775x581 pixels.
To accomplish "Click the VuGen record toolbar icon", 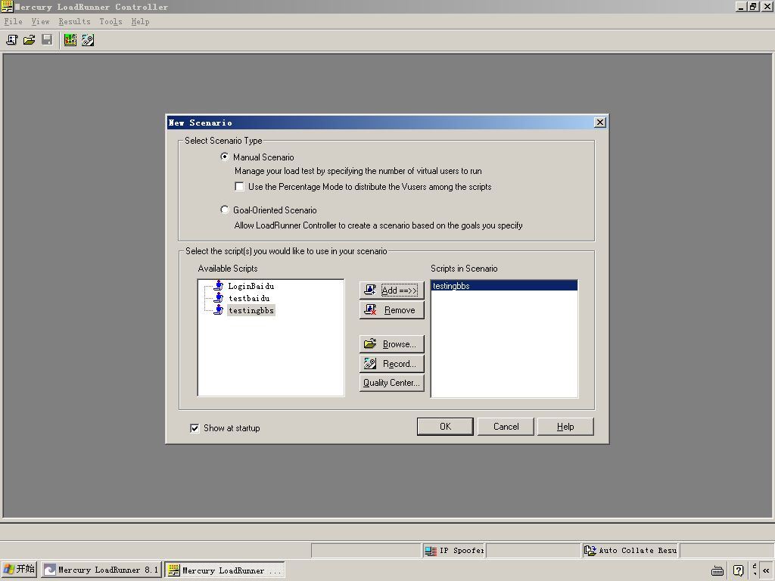I will tap(88, 40).
